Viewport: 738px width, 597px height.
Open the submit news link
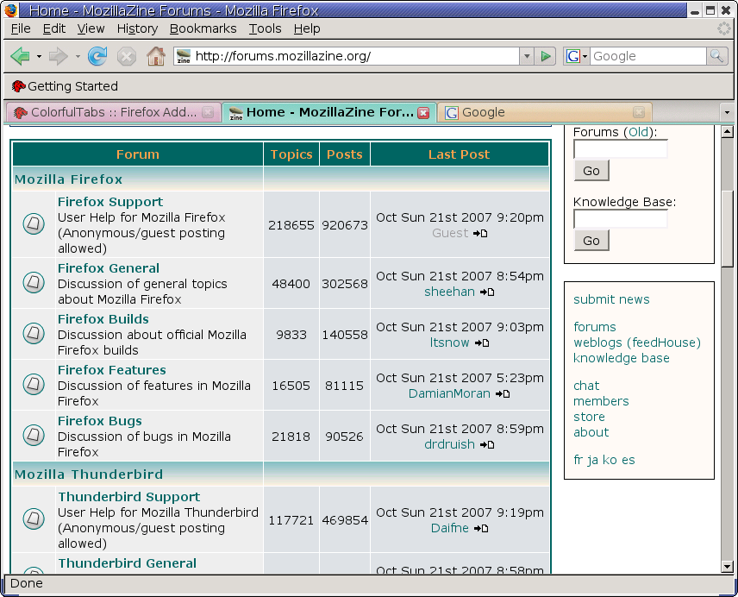click(x=611, y=299)
